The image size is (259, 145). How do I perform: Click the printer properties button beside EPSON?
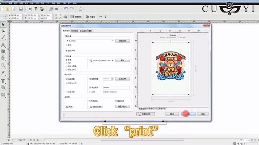click(x=122, y=60)
